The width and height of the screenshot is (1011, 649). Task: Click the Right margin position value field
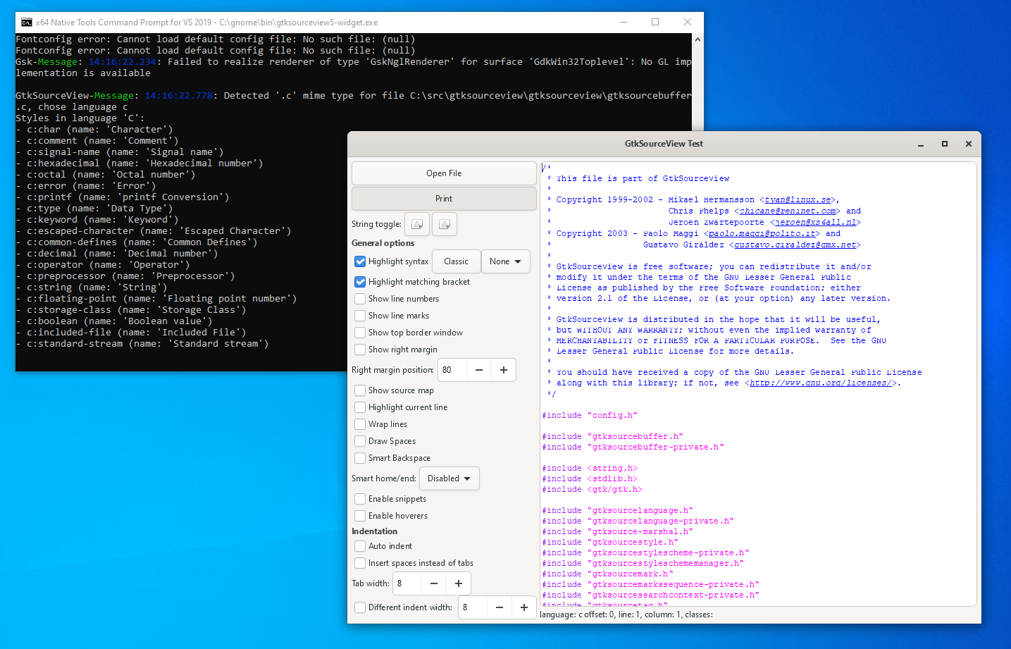(x=451, y=370)
